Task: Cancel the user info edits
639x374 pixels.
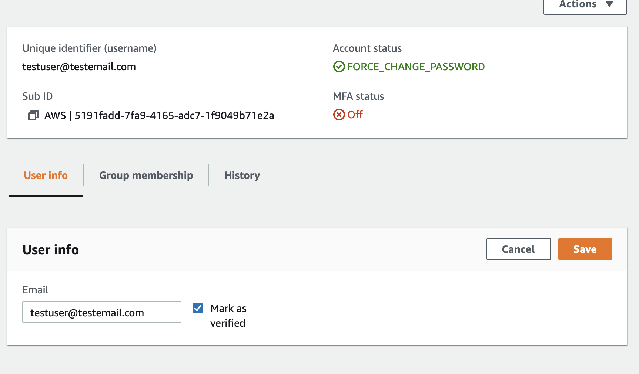Action: click(x=518, y=249)
